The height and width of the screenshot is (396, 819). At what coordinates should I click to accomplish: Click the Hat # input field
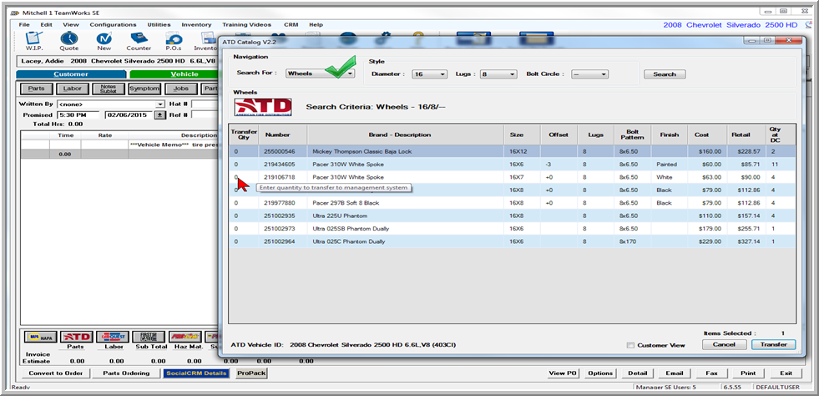click(x=205, y=104)
